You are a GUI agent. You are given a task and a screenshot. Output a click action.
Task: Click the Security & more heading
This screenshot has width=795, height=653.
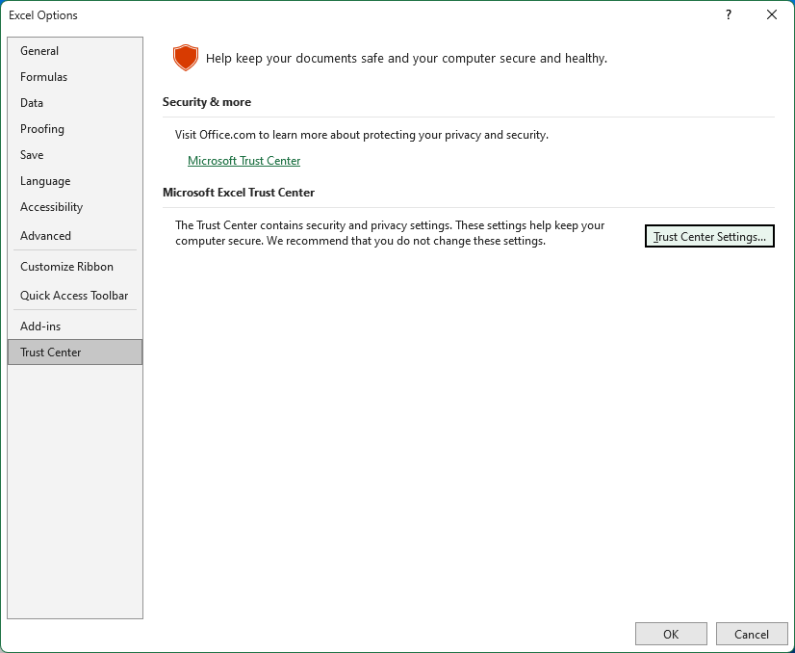tap(207, 102)
